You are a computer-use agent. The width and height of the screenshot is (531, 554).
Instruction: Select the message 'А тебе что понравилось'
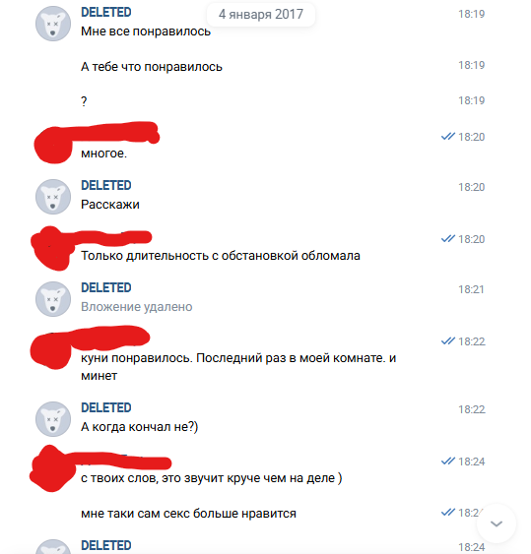click(152, 67)
